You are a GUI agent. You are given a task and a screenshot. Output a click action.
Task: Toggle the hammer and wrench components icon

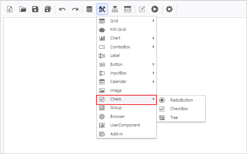click(102, 9)
